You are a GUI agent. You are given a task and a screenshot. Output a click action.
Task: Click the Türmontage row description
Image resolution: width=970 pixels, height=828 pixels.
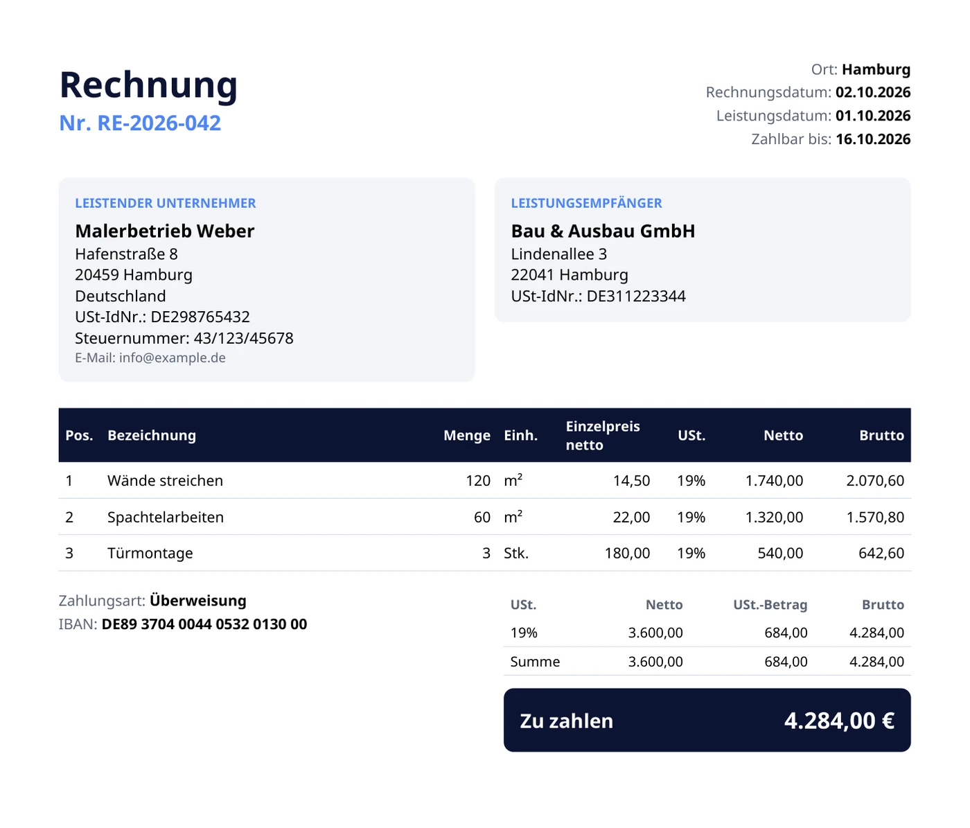tap(150, 553)
